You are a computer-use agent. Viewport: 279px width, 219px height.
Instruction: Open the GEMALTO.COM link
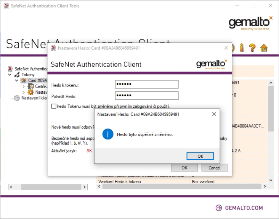click(x=244, y=208)
